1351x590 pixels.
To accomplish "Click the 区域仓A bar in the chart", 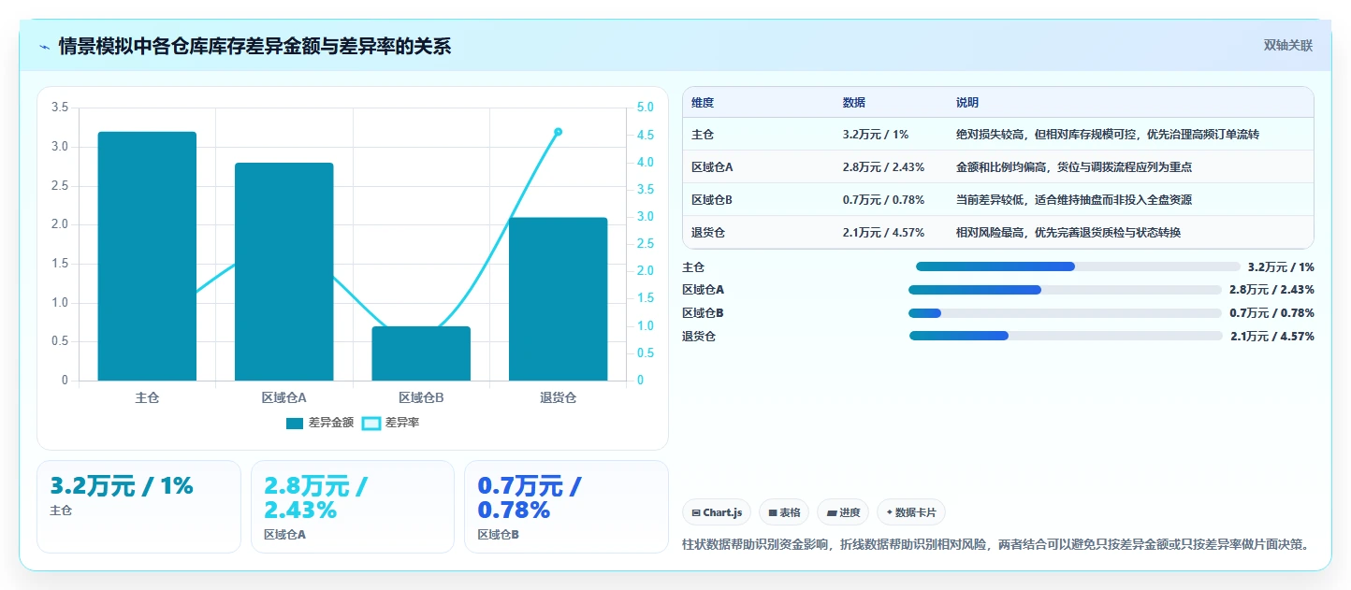I will (284, 272).
